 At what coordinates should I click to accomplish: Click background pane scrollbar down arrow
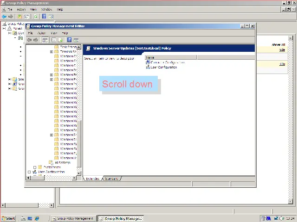click(291, 202)
